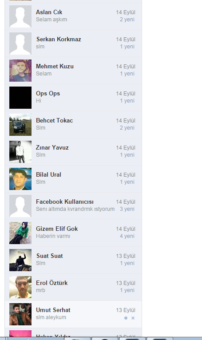This screenshot has height=340, width=202.
Task: Click the Umut Serhat name link
Action: coord(53,310)
